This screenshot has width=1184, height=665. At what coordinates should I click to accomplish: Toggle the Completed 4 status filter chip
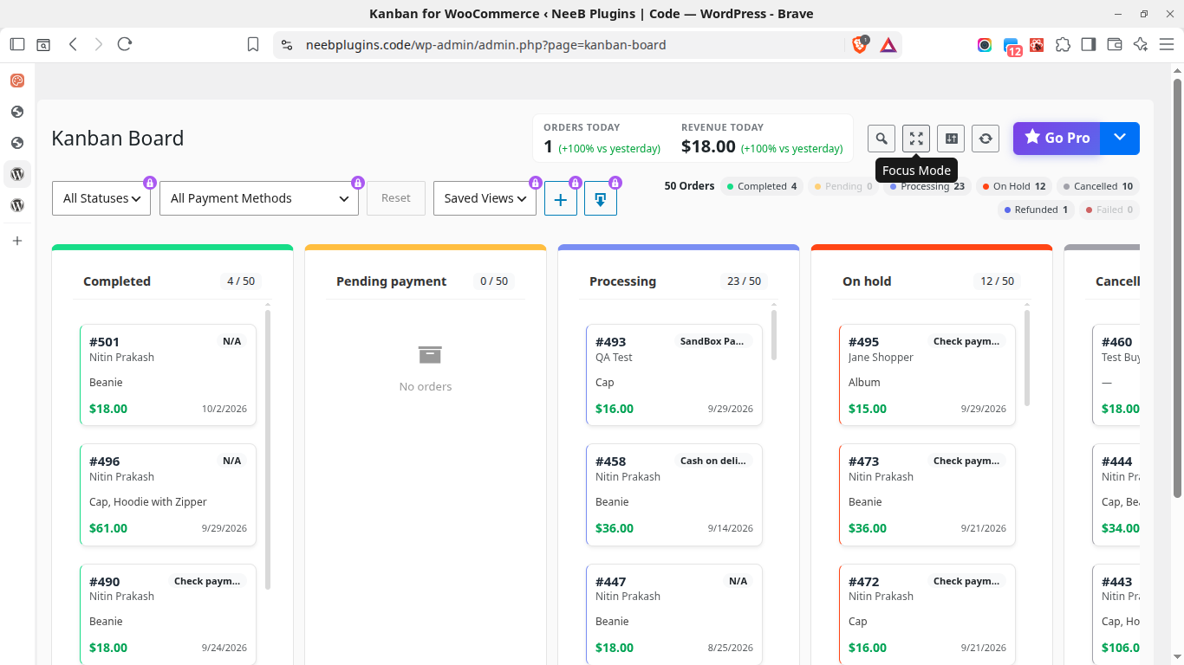(762, 186)
